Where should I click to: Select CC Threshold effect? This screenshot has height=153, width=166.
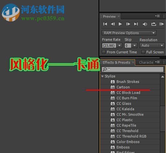127,131
